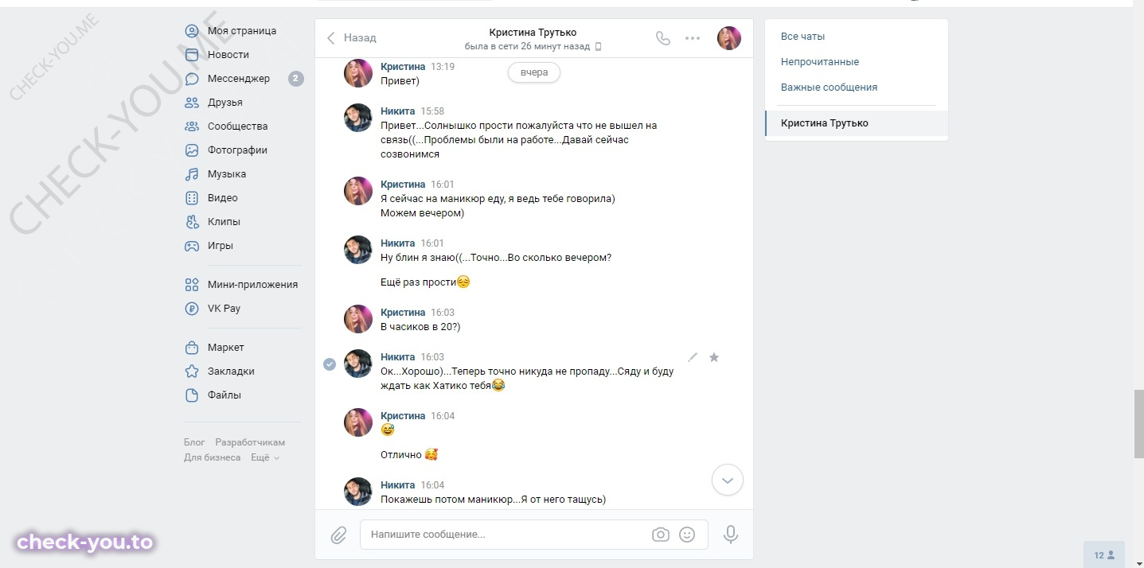
Task: Open Кристина Трутько profile from header name
Action: click(x=533, y=33)
